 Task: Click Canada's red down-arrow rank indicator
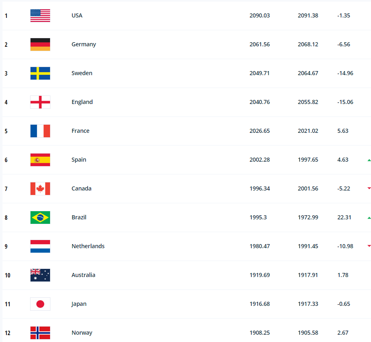pos(369,188)
